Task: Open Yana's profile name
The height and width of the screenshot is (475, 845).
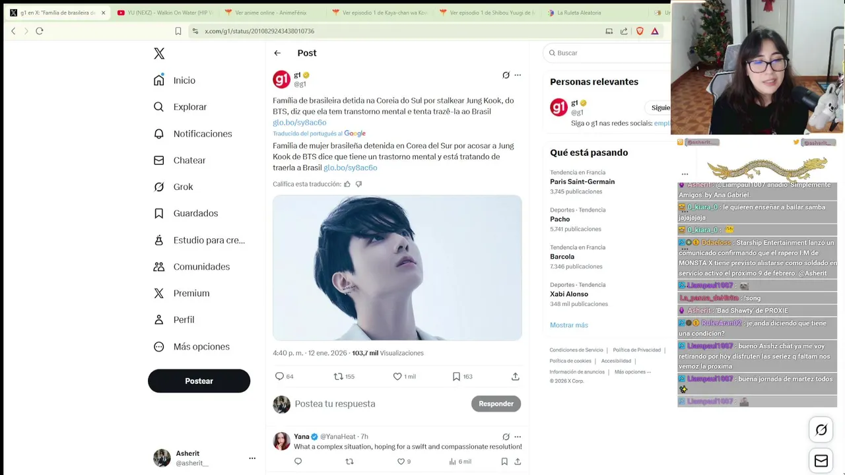Action: click(x=301, y=437)
